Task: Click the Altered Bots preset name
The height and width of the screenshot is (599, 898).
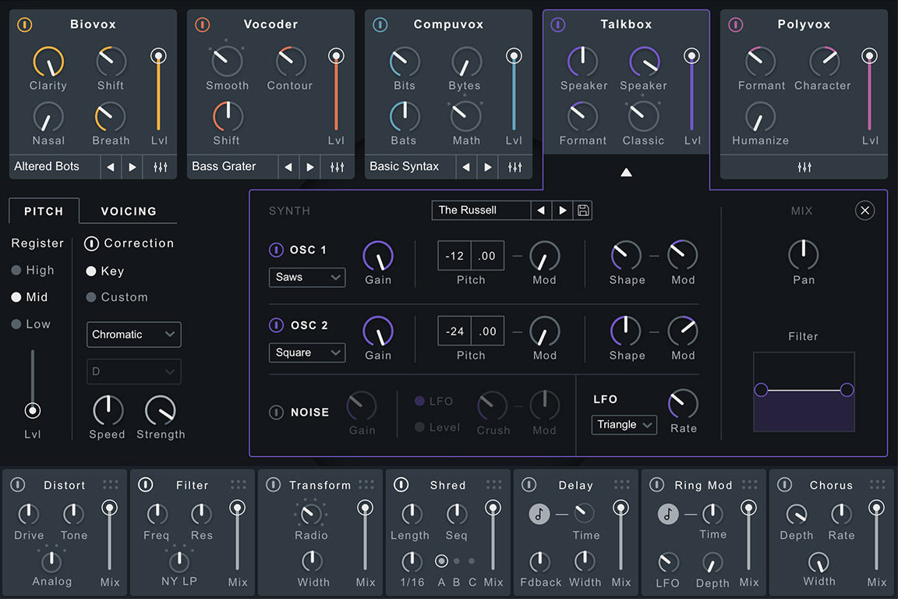Action: 47,166
